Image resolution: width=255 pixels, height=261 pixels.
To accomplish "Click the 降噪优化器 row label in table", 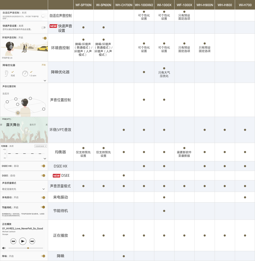I will [60, 72].
